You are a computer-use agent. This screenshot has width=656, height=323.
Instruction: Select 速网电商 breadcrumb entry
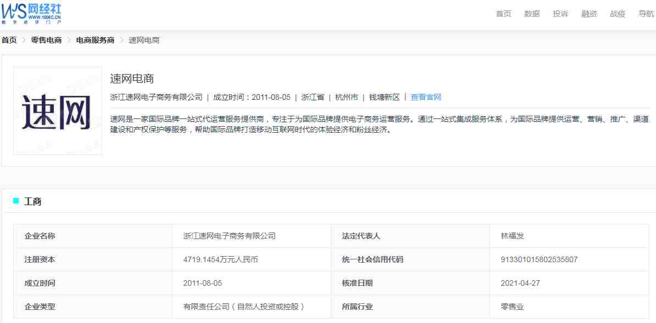pos(144,40)
